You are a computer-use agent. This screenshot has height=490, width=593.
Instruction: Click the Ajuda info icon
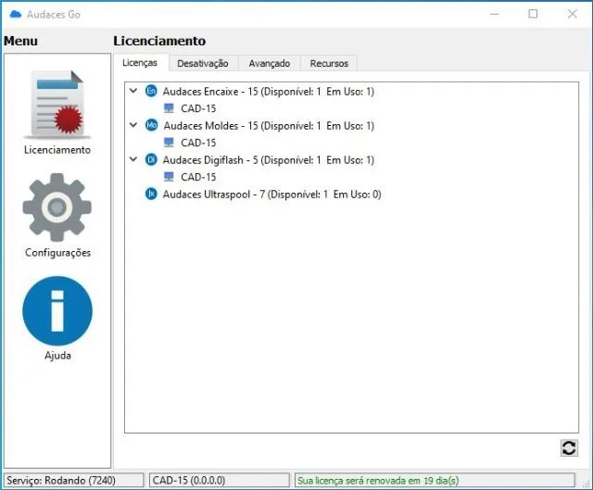click(57, 311)
